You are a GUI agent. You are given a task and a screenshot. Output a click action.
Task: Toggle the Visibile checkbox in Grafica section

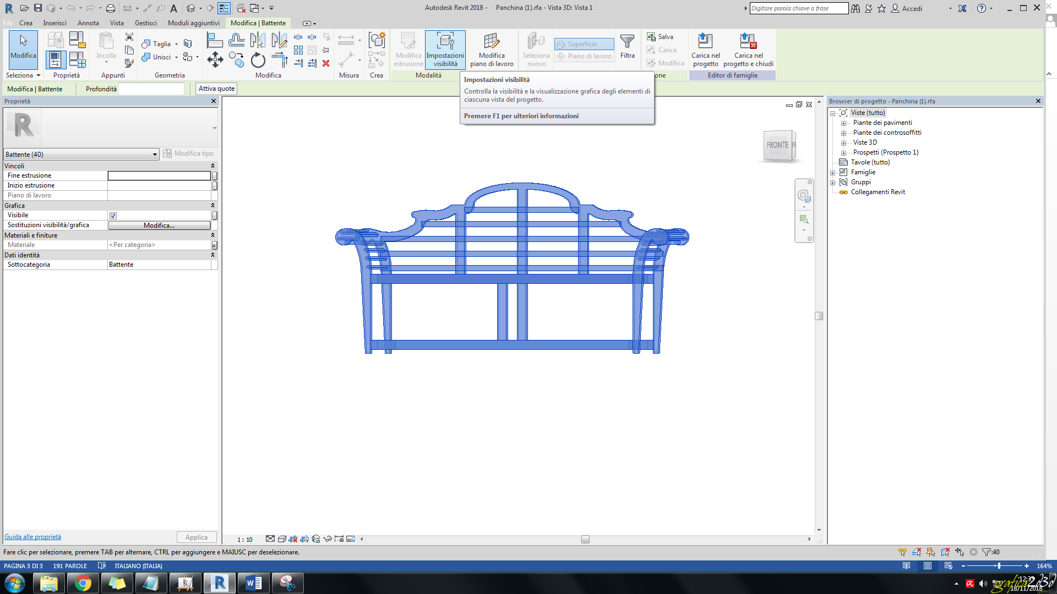pos(113,215)
